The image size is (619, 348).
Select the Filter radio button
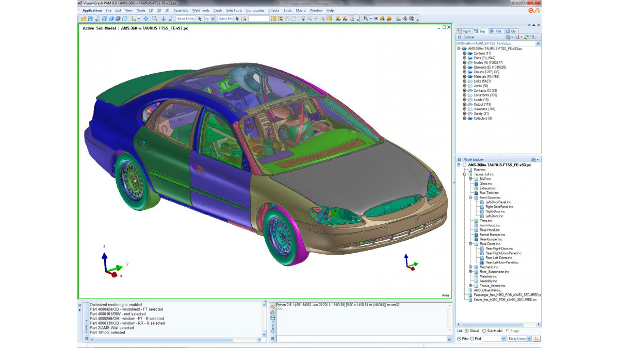[x=459, y=339]
